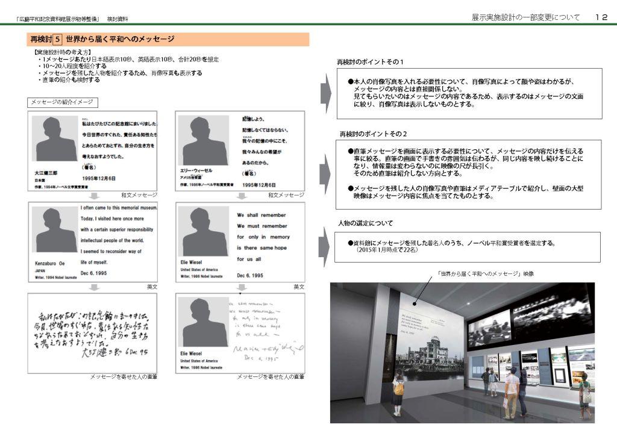Select the silhouette portrait above '大江健三郎'
The height and width of the screenshot is (436, 617).
(x=55, y=139)
